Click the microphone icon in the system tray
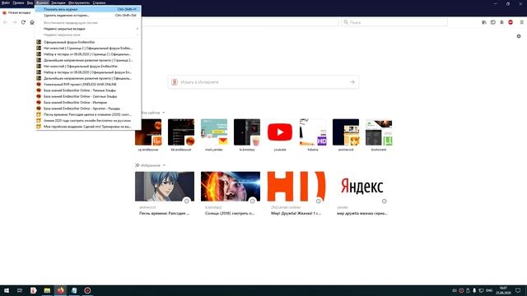Screen dimensions: 527x296 point(474,290)
